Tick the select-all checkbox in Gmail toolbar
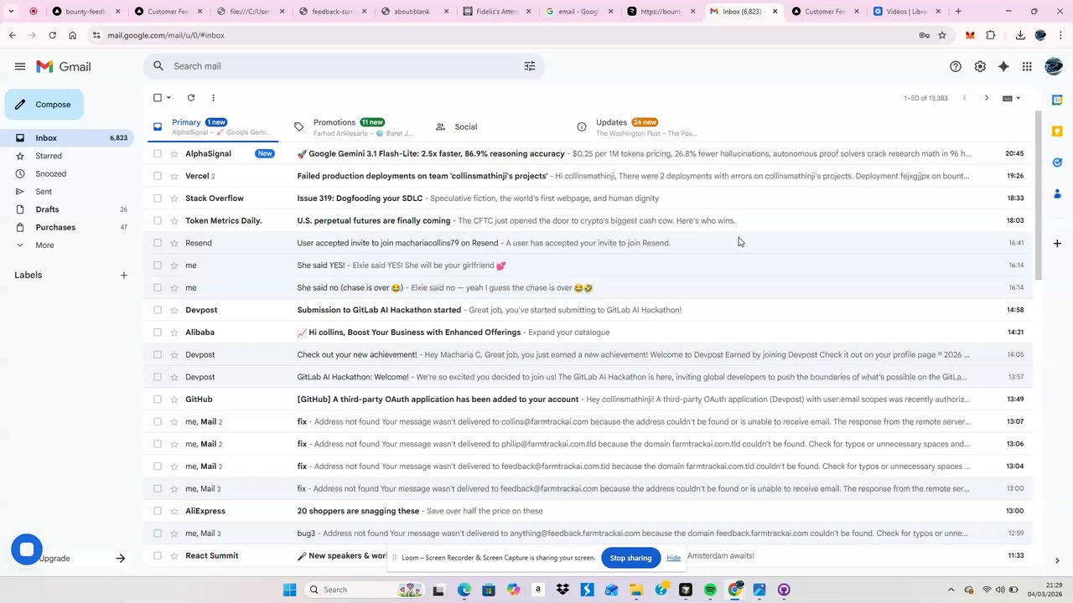The height and width of the screenshot is (603, 1073). pyautogui.click(x=157, y=98)
